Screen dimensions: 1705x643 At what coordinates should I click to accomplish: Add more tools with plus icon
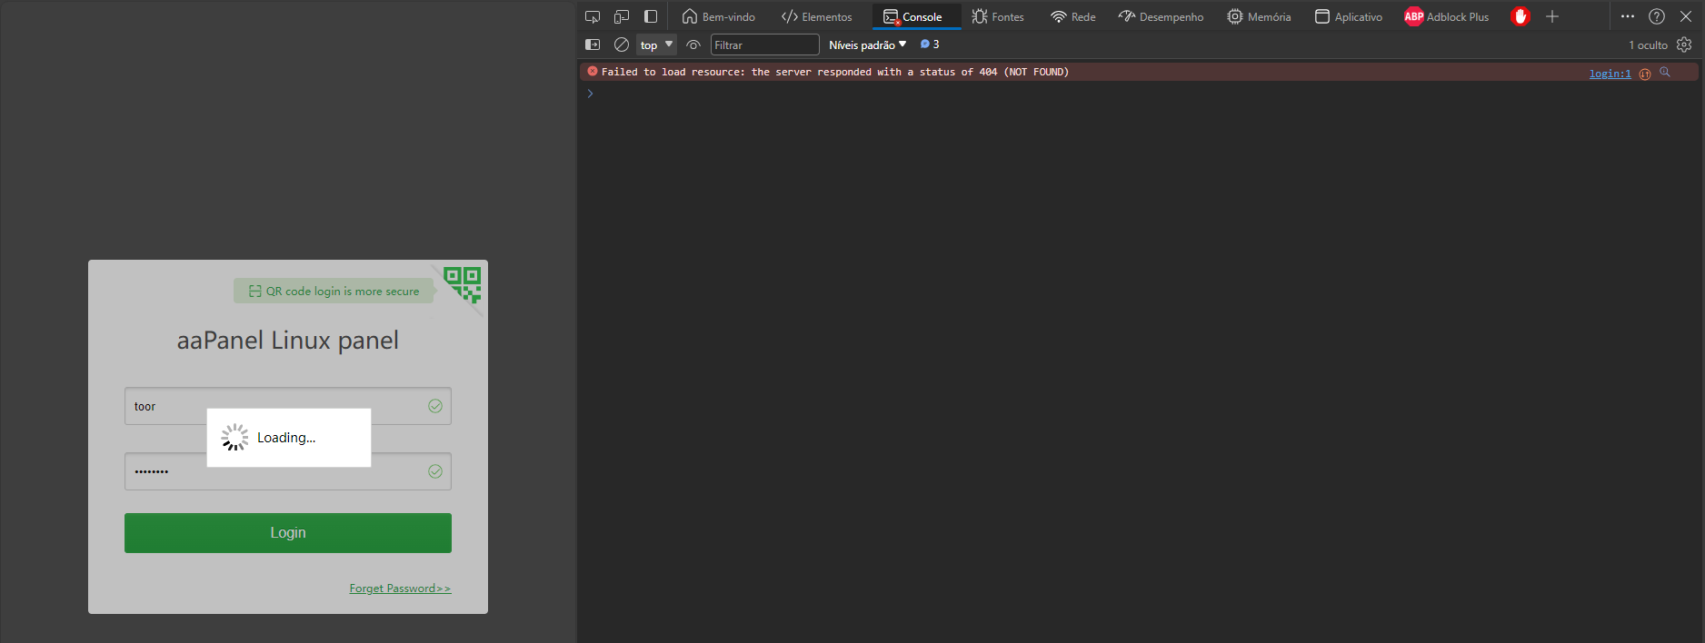(1552, 16)
